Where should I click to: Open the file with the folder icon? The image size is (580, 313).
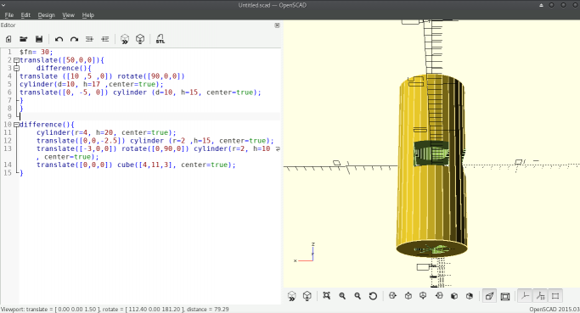[23, 39]
